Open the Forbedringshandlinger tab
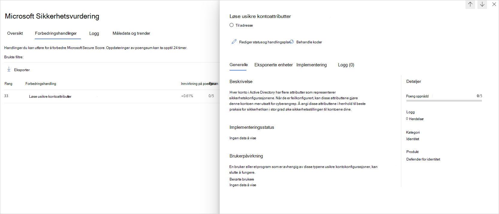Image resolution: width=499 pixels, height=214 pixels. click(56, 33)
